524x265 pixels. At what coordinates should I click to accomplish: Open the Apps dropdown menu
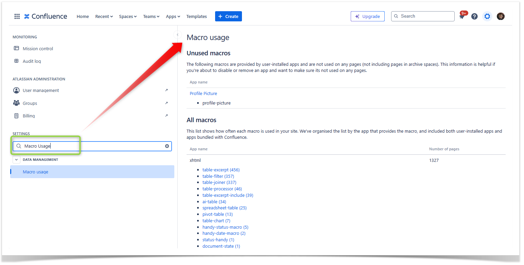(173, 16)
